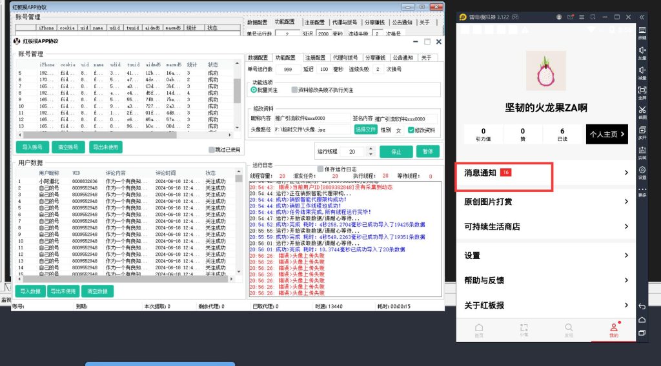Screen dimensions: 661x366
Task: Switch to the 公告通知 tab in front window
Action: coord(403,57)
